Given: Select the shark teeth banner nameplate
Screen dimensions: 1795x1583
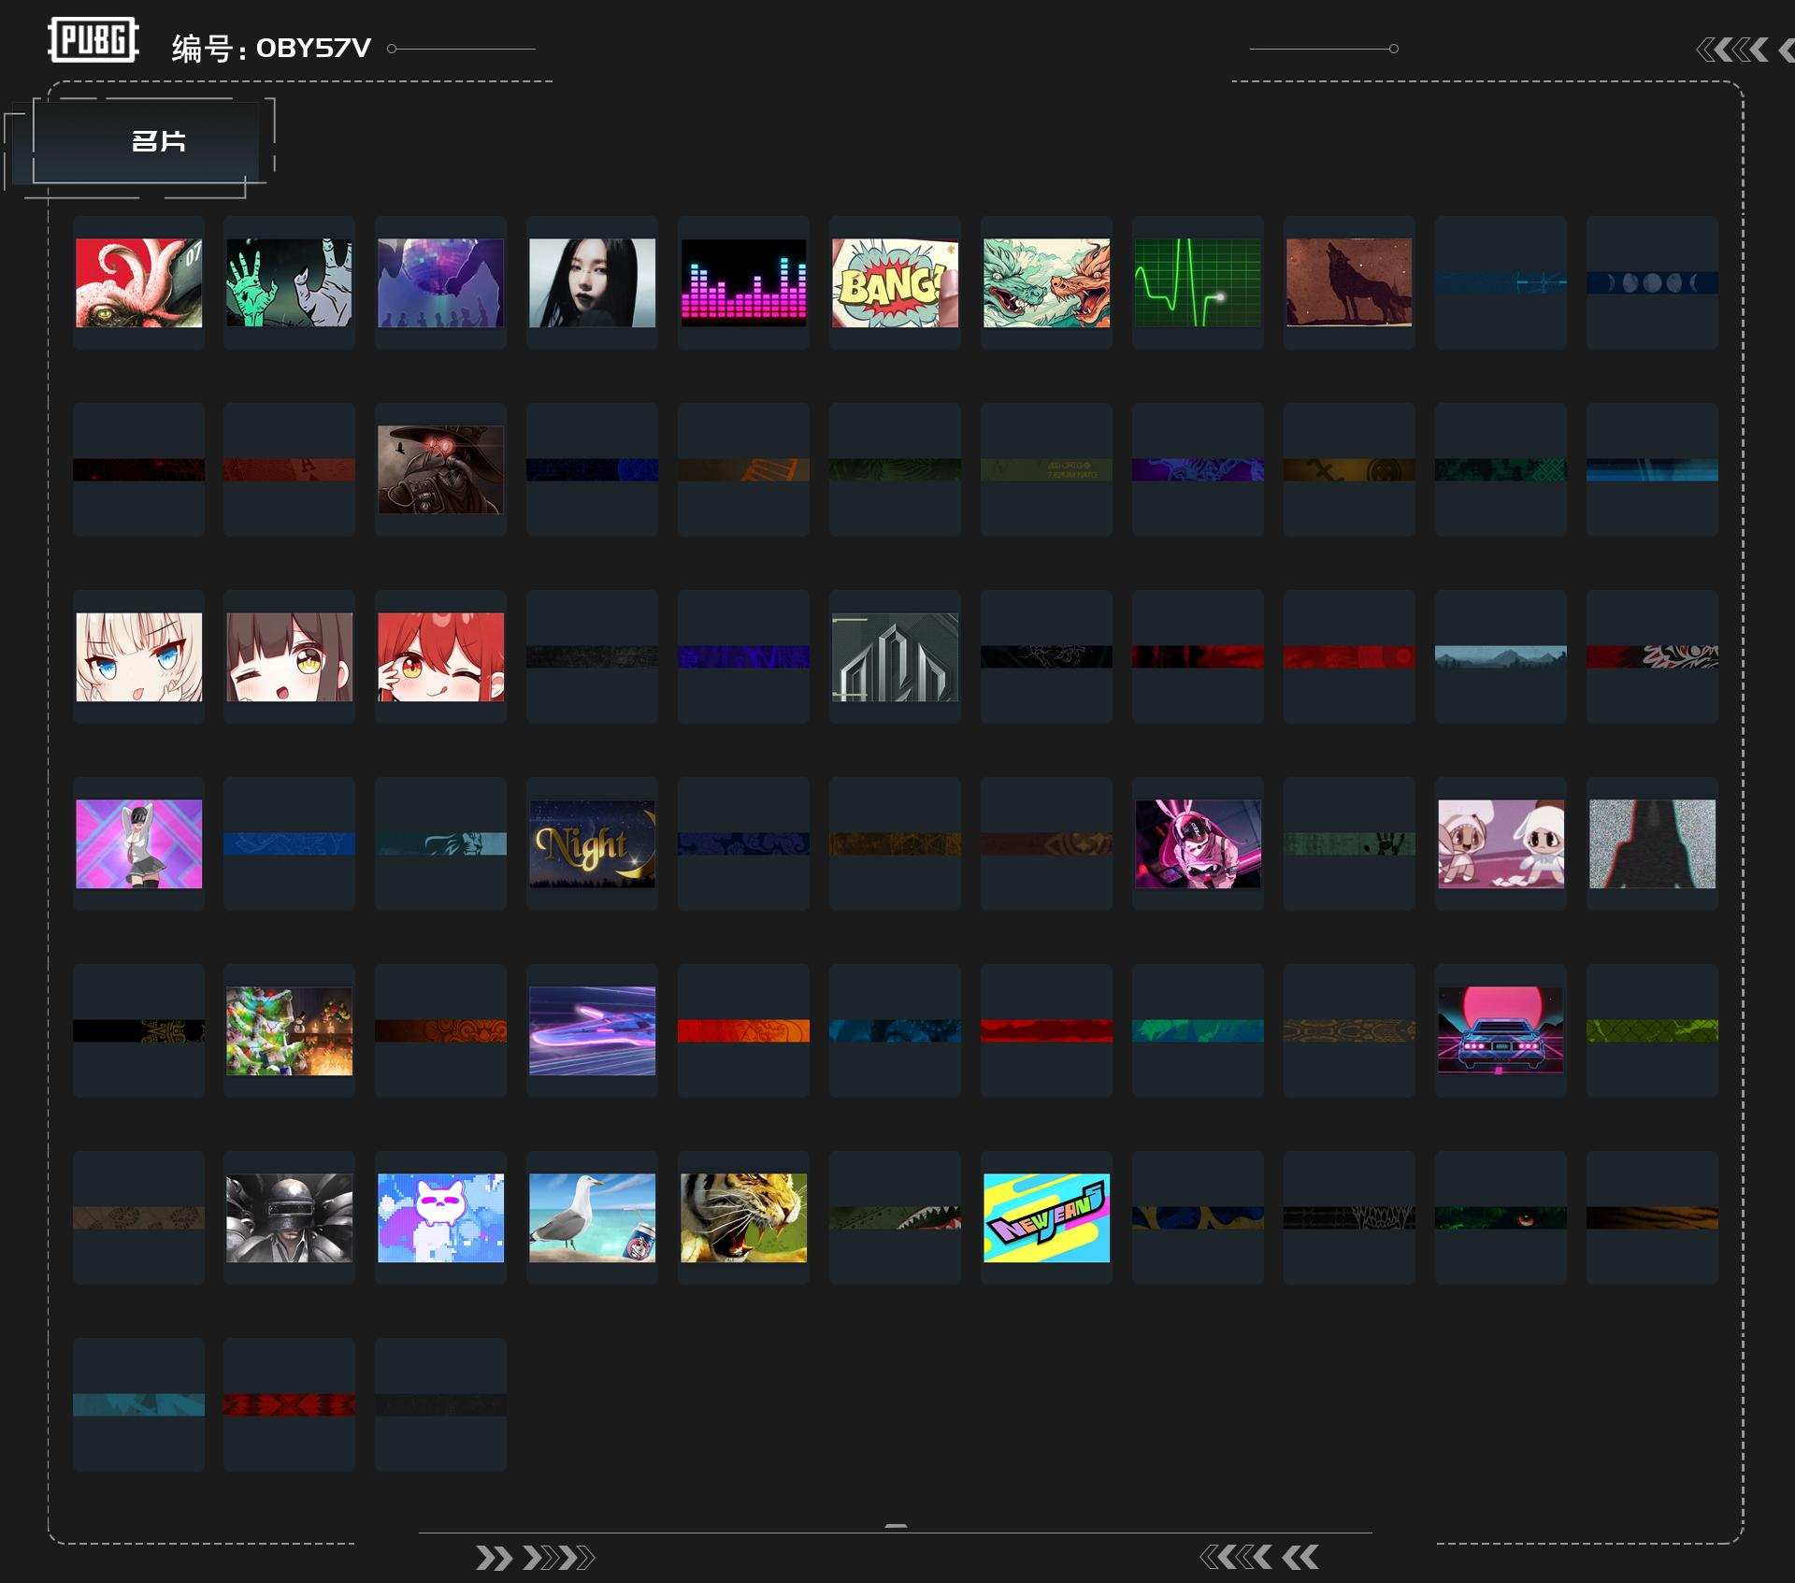Looking at the screenshot, I should pyautogui.click(x=895, y=1217).
